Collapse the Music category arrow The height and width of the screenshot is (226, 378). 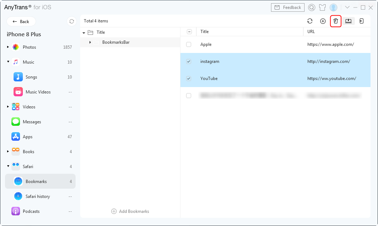(x=8, y=62)
